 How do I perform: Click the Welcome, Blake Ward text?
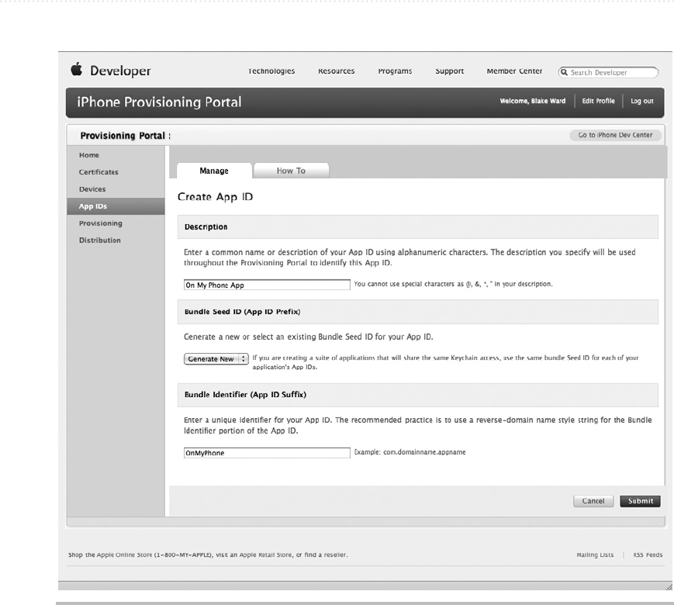coord(533,101)
